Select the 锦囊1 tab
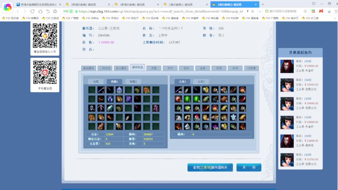Screen dimensions: 338x190 114,82
